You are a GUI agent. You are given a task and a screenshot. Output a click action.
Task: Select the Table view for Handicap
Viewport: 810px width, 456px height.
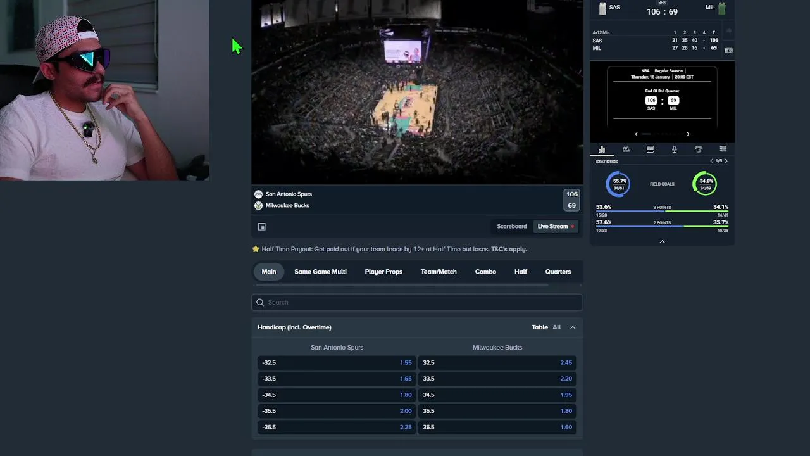click(540, 327)
